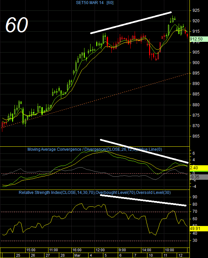
Task: Click the 885 price axis label
Action: point(196,94)
